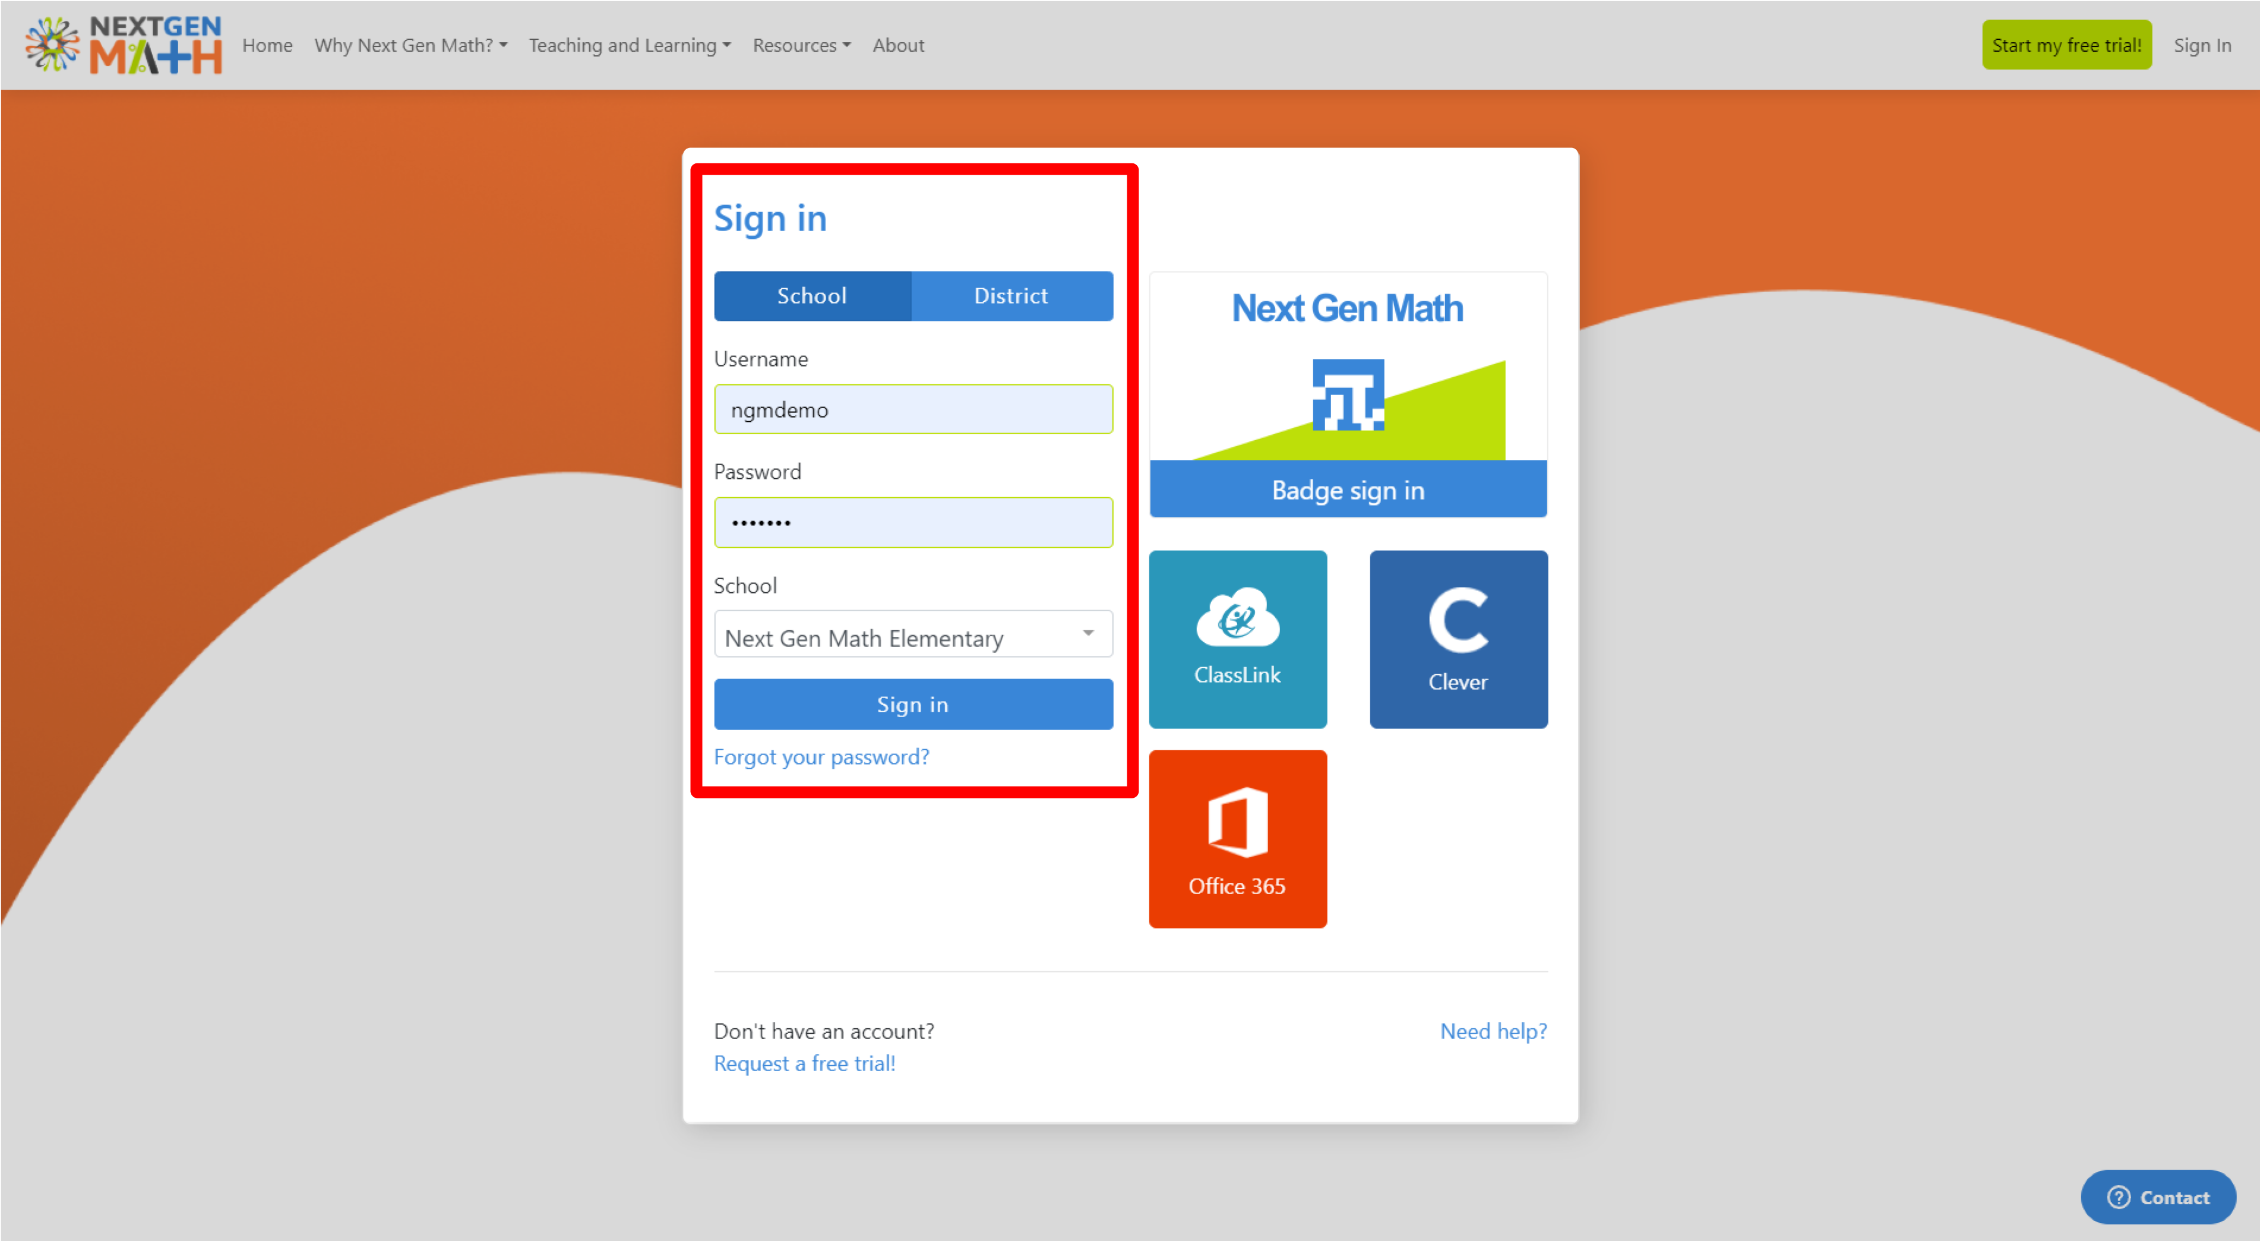The height and width of the screenshot is (1241, 2260).
Task: Select the School login toggle
Action: pyautogui.click(x=811, y=296)
